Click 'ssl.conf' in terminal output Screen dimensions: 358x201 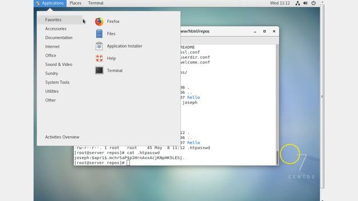[190, 52]
